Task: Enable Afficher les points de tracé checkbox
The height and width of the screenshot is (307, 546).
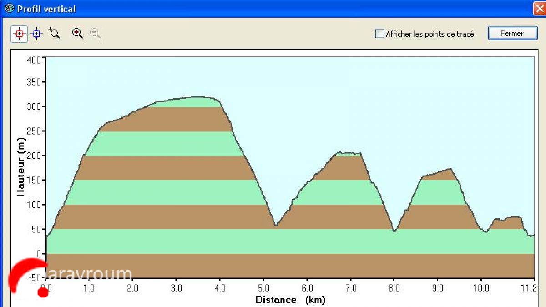Action: pos(379,34)
